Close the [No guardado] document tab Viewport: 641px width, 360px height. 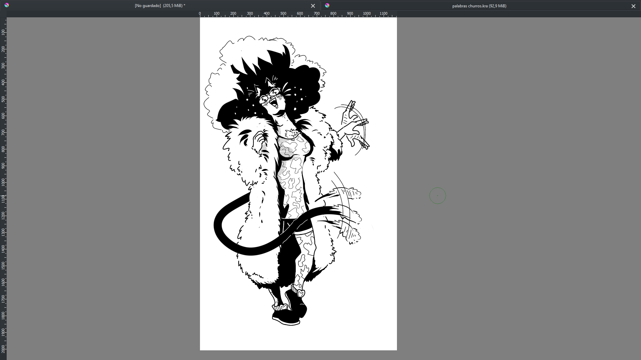[313, 6]
